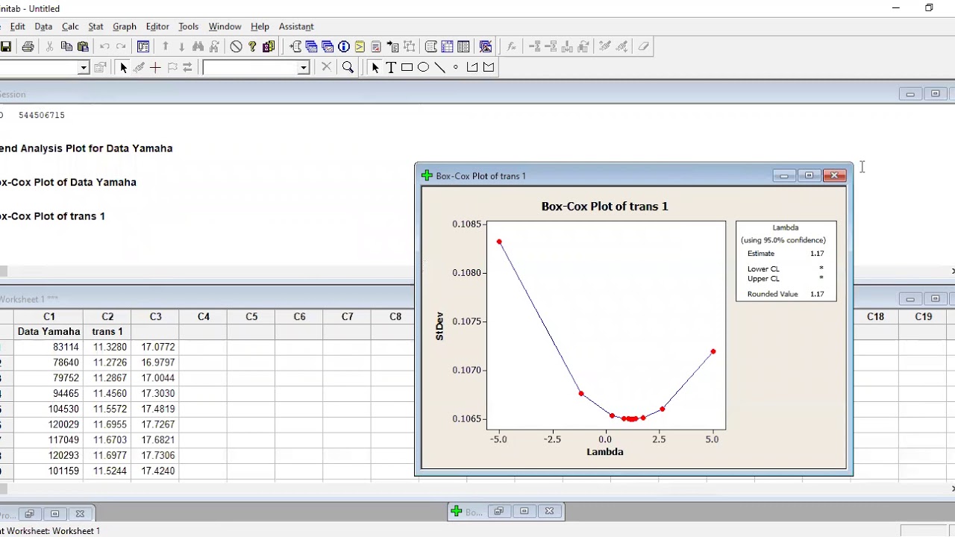955x537 pixels.
Task: Click the Close All Graphs icon
Action: (x=486, y=46)
